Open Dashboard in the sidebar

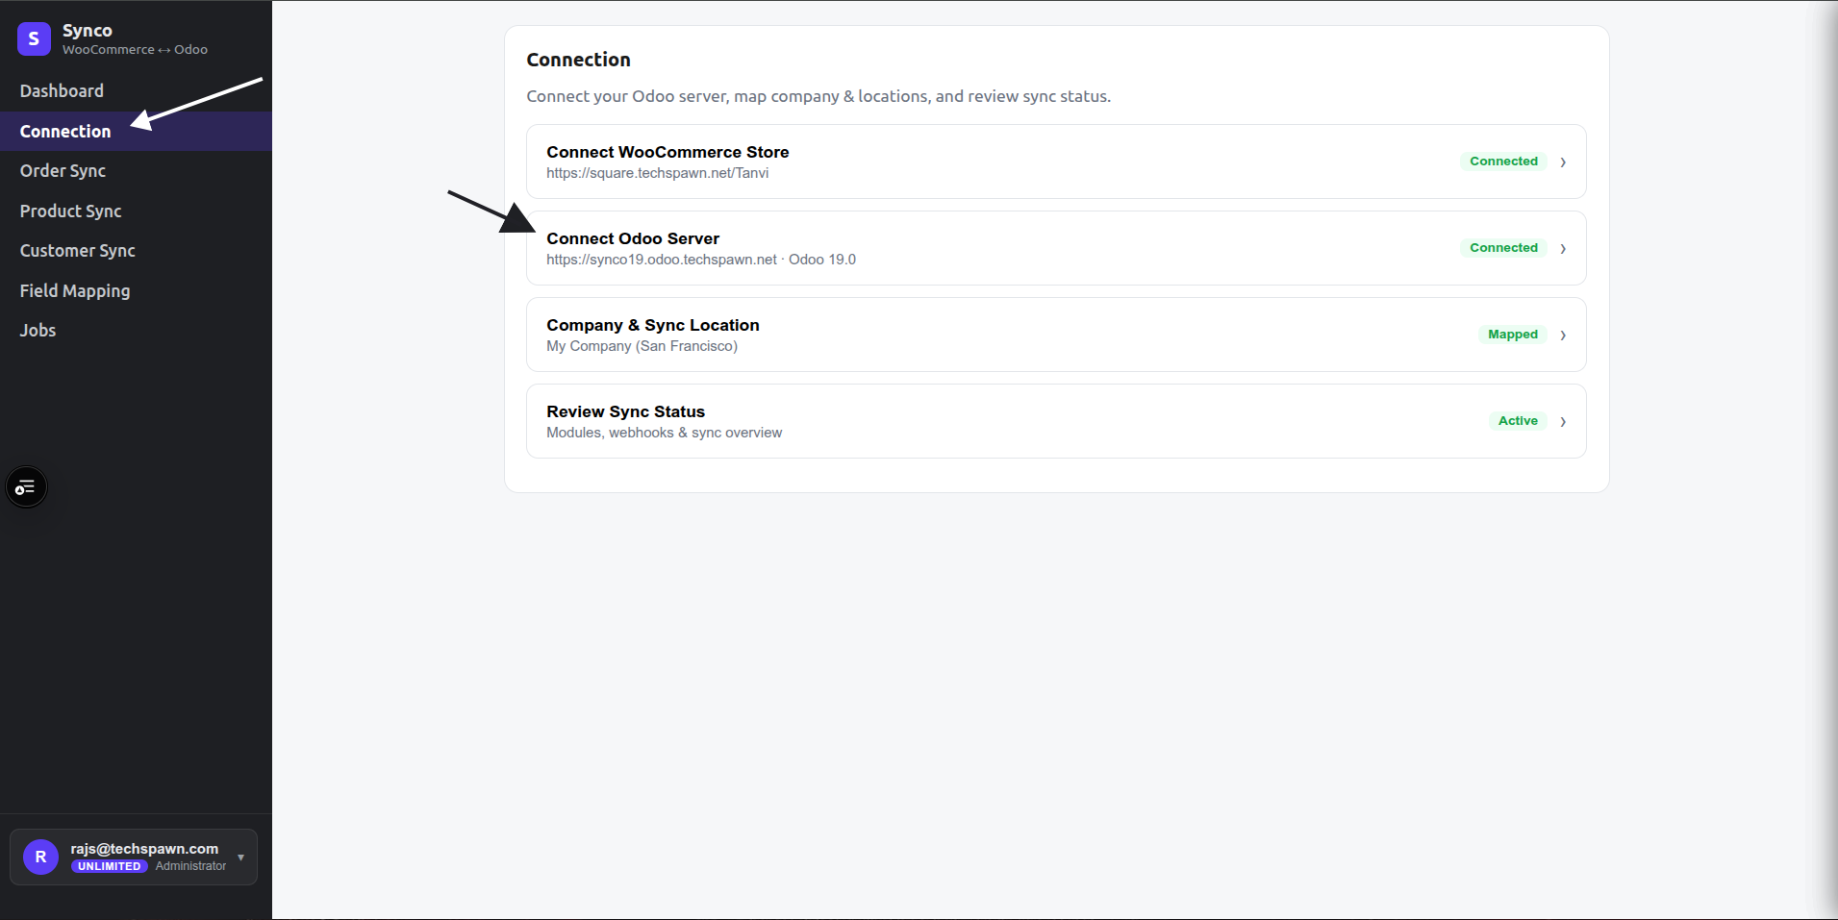coord(62,90)
